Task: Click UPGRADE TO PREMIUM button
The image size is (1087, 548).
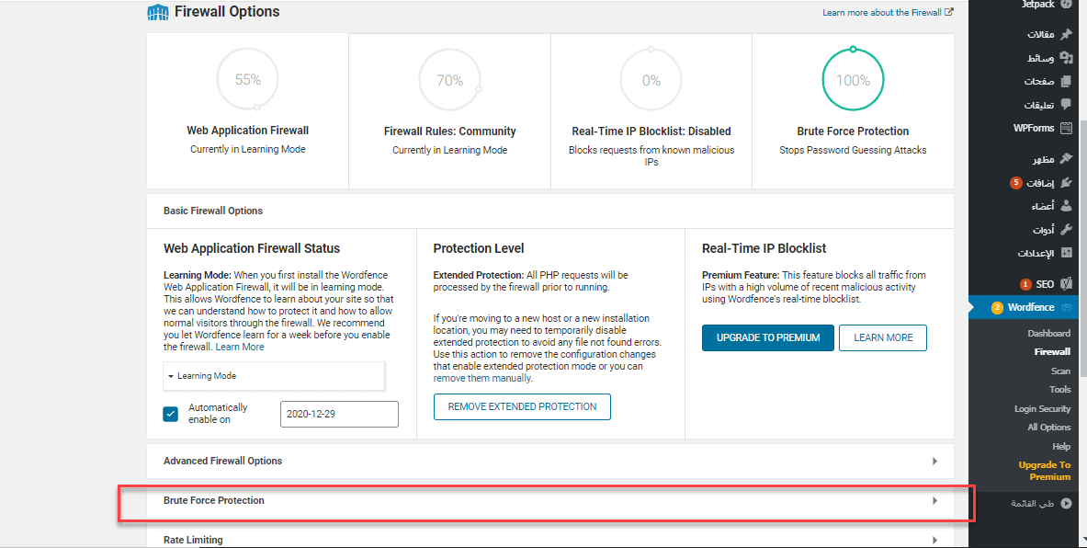Action: pyautogui.click(x=768, y=337)
